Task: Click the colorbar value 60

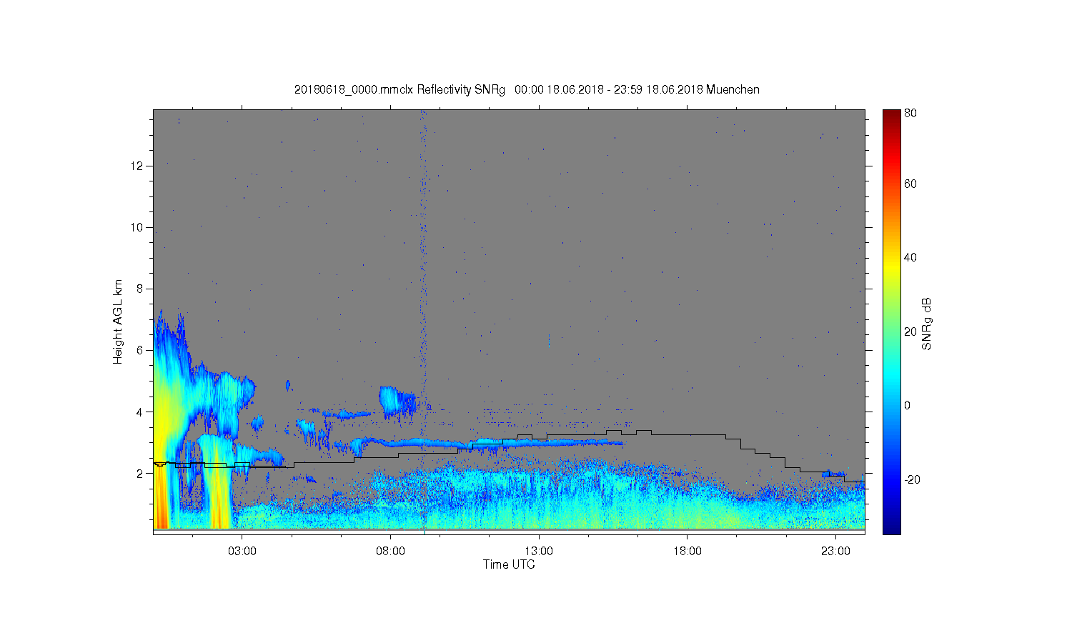Action: point(910,184)
